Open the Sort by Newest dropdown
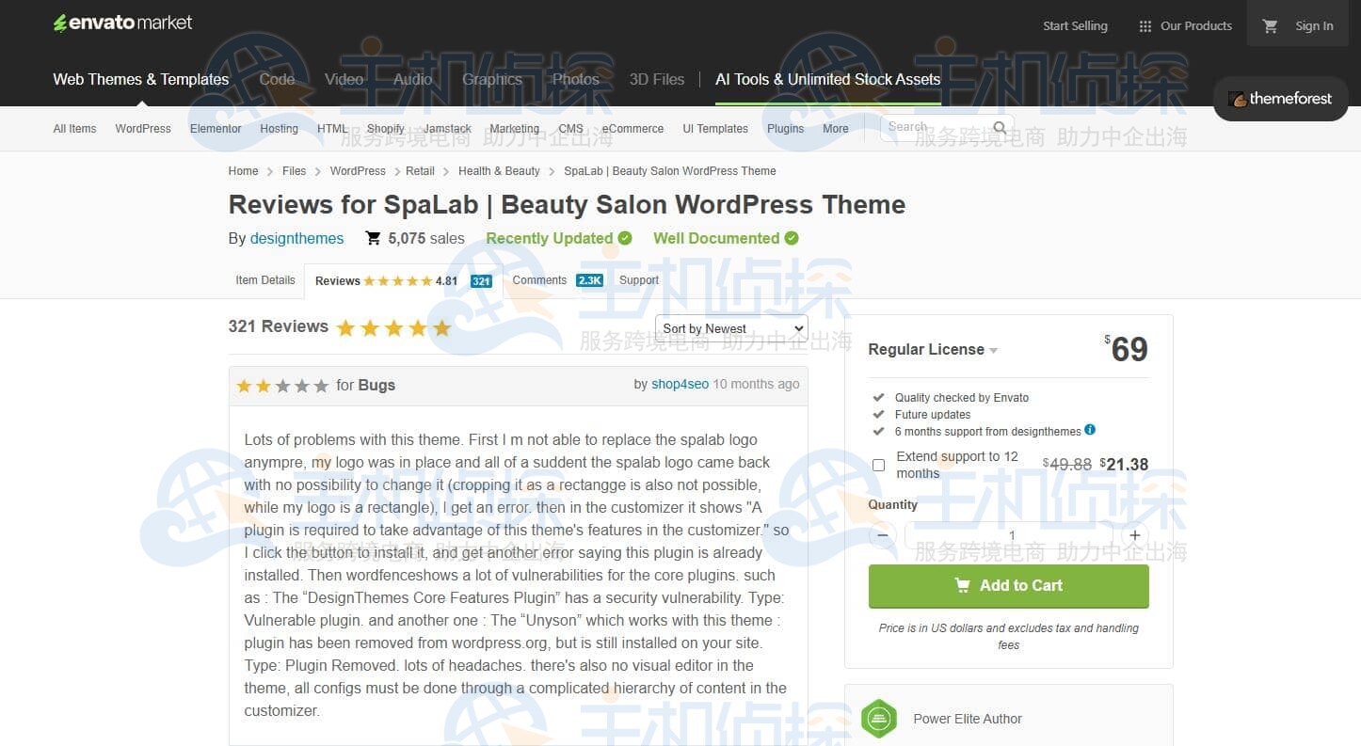 731,328
